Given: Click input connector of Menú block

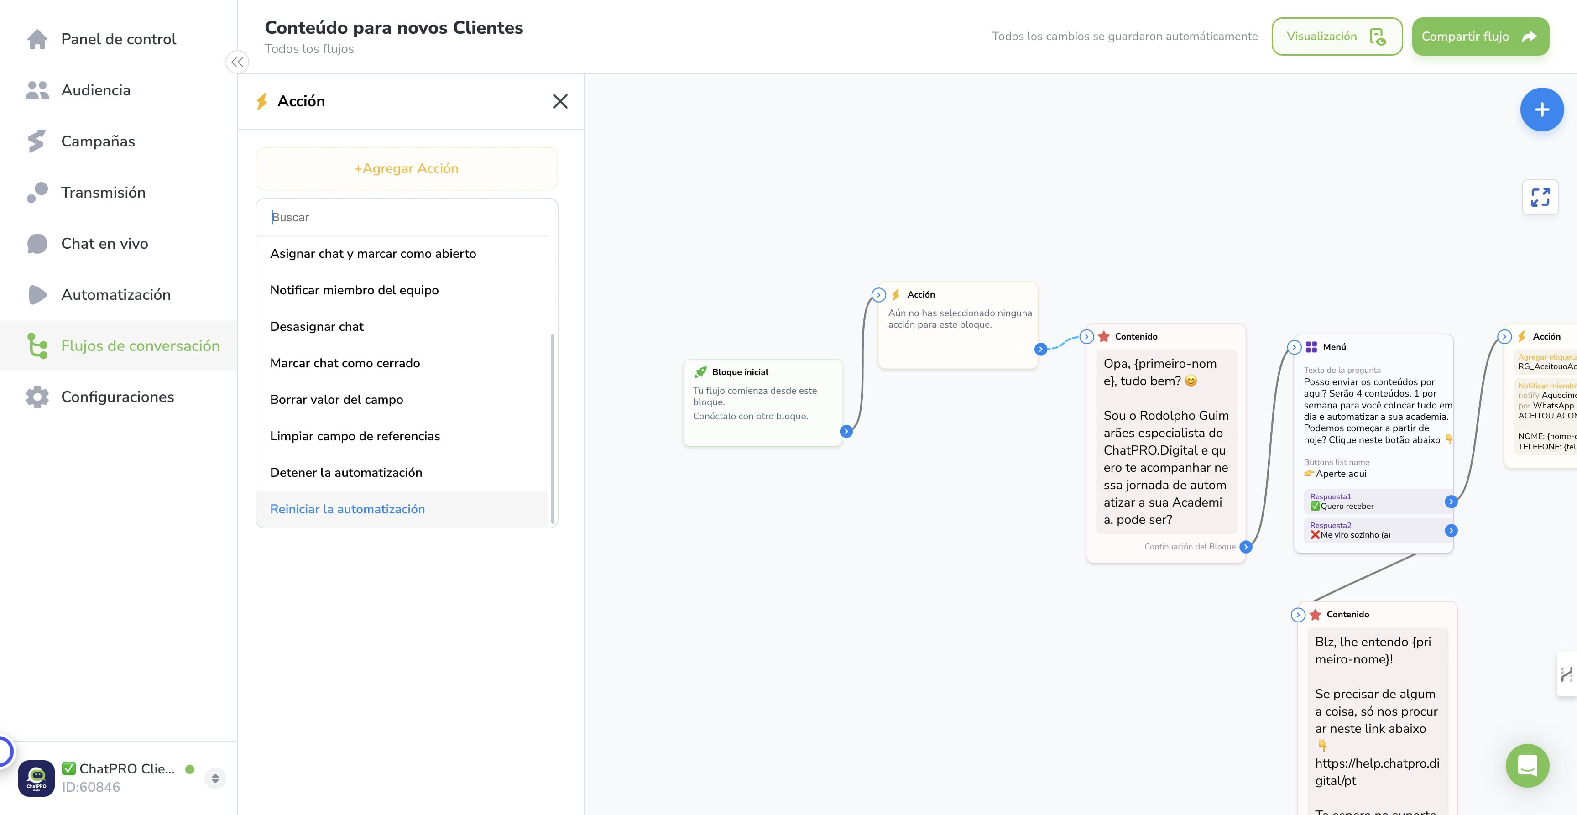Looking at the screenshot, I should pyautogui.click(x=1294, y=347).
